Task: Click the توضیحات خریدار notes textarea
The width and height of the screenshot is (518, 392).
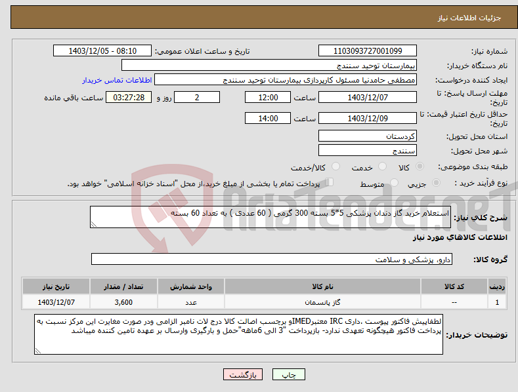Action: (x=238, y=334)
